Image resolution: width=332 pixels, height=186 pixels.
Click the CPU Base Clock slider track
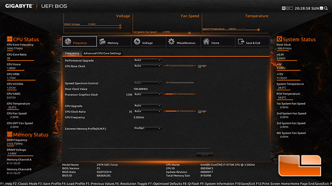point(180,66)
